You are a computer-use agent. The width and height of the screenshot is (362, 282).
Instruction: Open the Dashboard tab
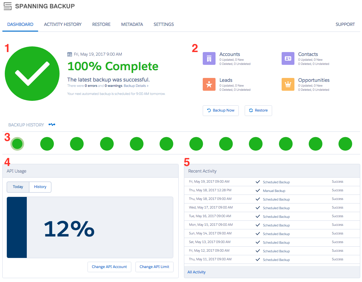tap(20, 24)
